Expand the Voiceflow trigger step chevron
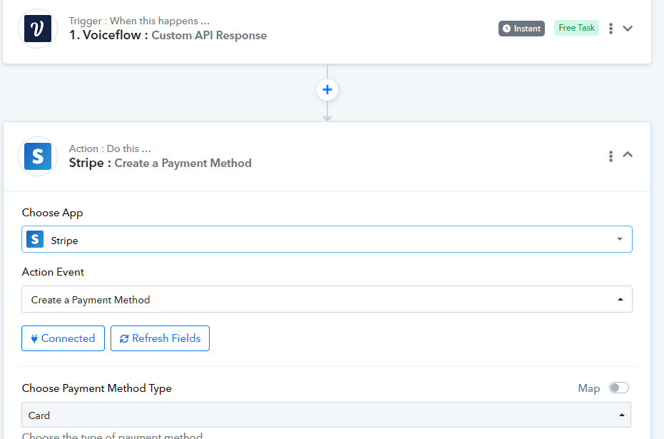This screenshot has height=439, width=664. 628,29
